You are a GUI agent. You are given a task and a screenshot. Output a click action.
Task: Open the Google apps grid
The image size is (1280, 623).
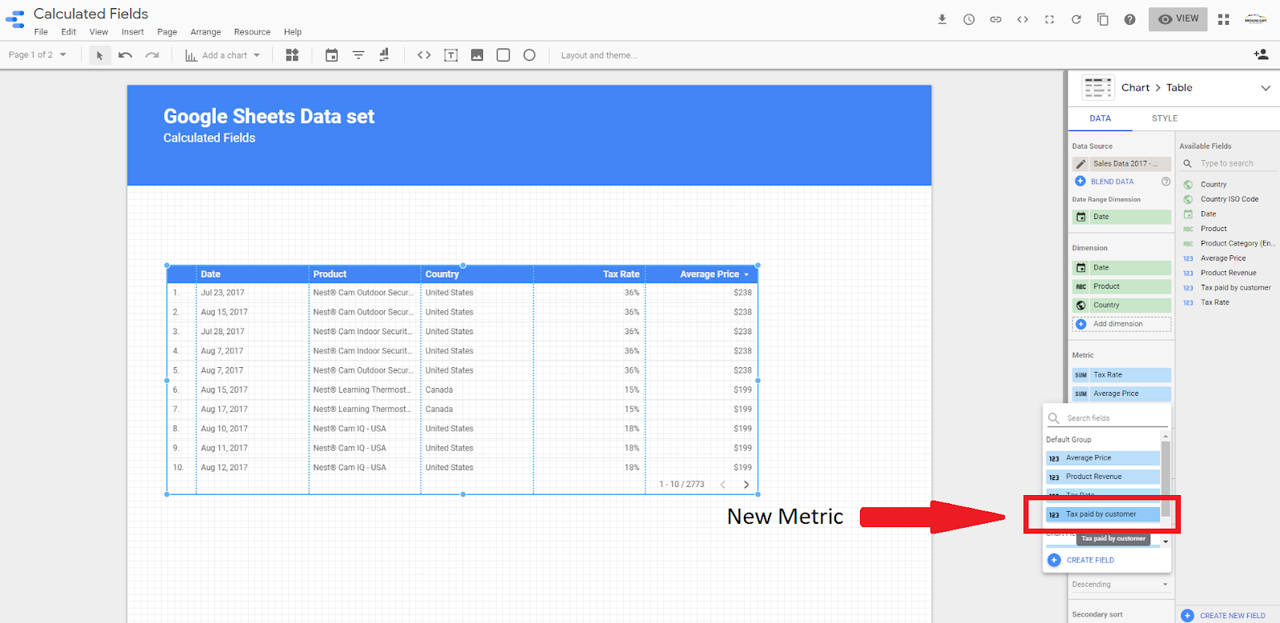[x=1223, y=19]
